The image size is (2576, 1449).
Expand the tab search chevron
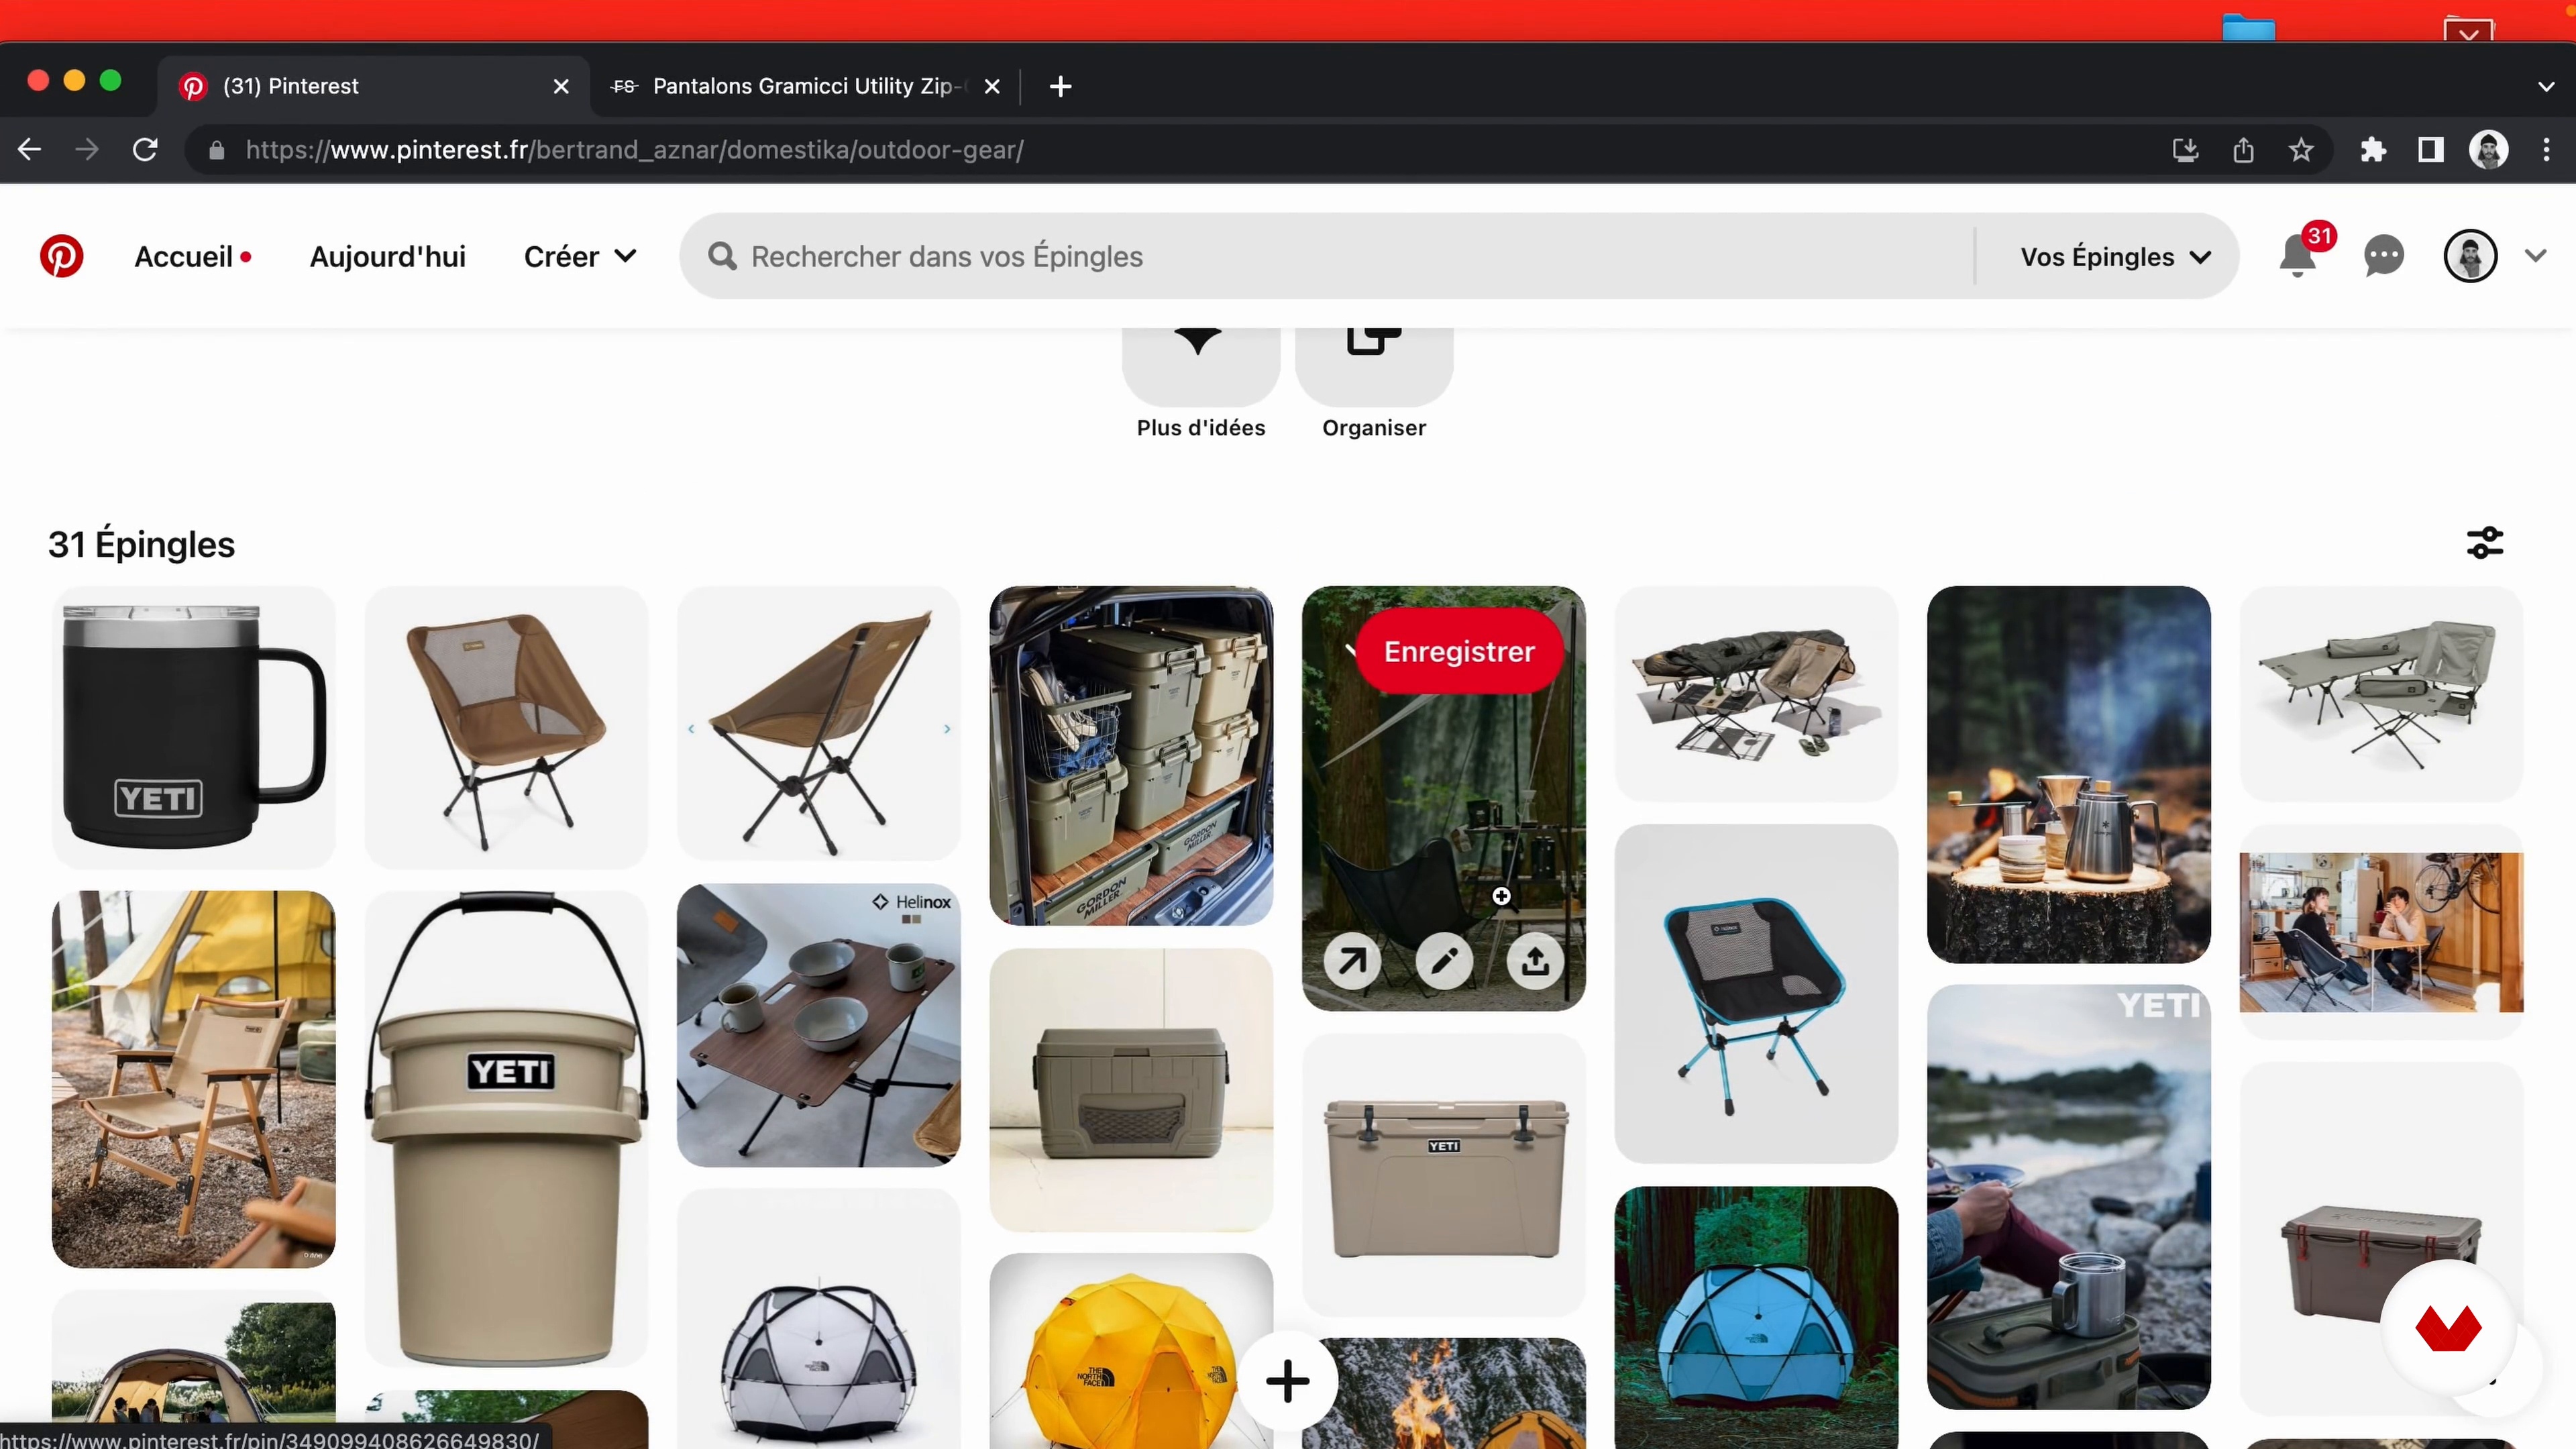pos(2546,87)
